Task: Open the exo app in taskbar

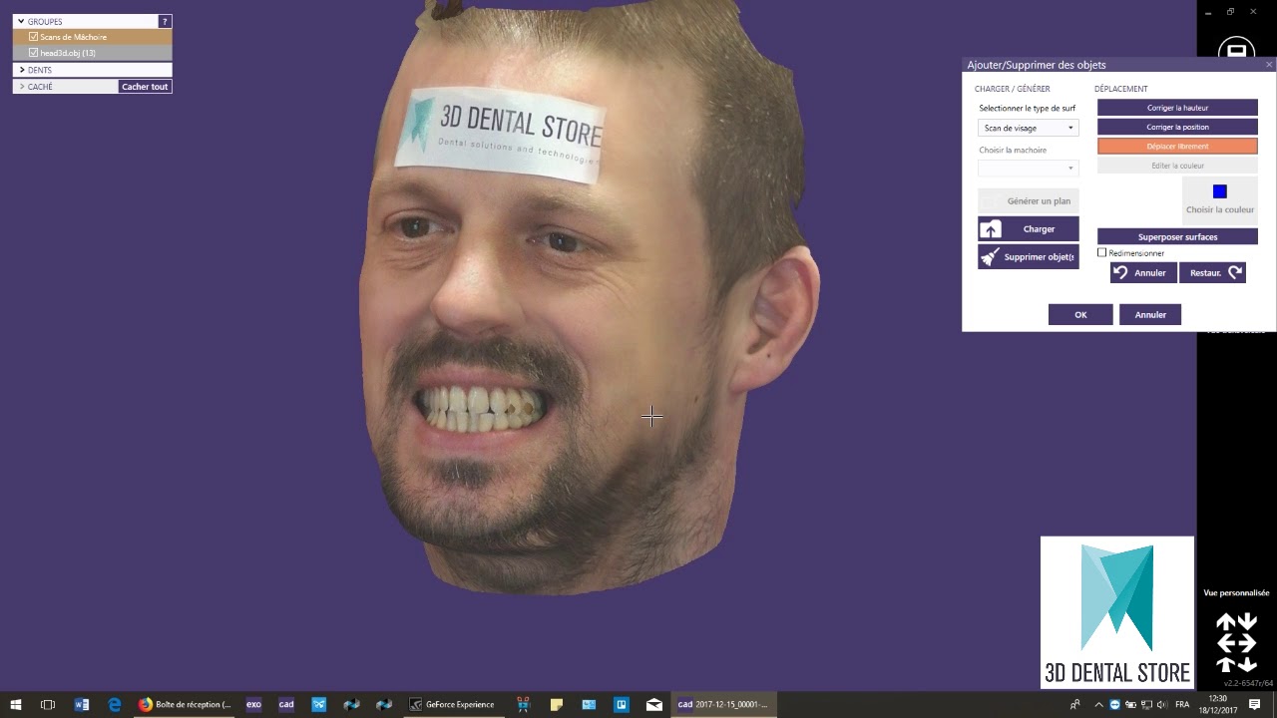Action: (x=253, y=704)
